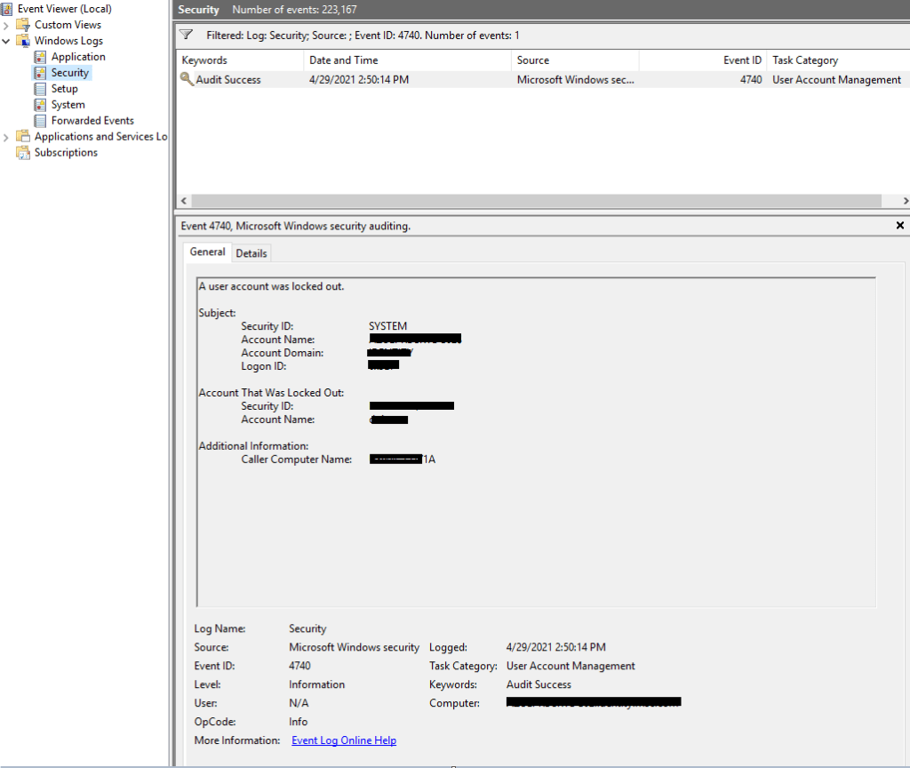Click the Setup log icon
Screen dimensions: 910x768
click(x=40, y=89)
